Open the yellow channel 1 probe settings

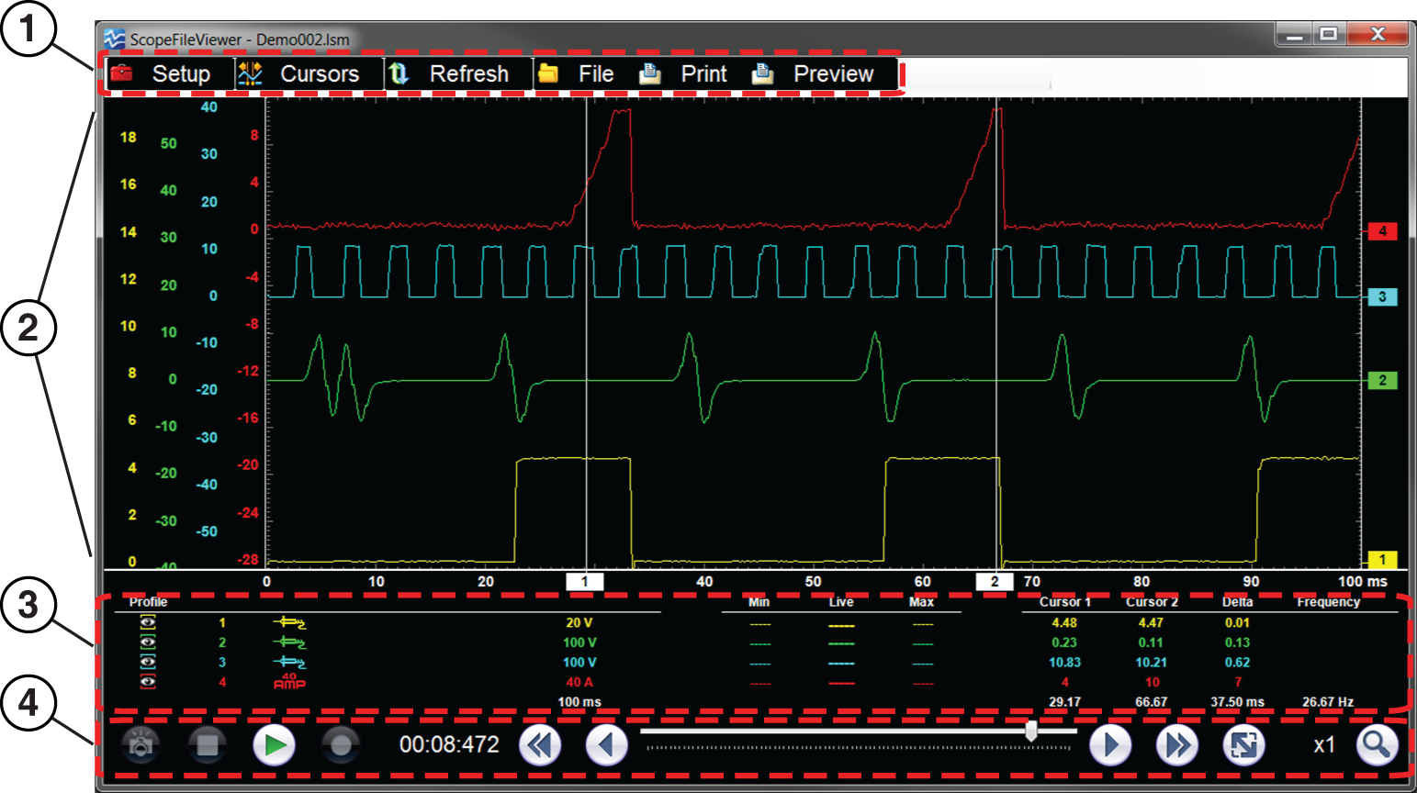click(289, 622)
